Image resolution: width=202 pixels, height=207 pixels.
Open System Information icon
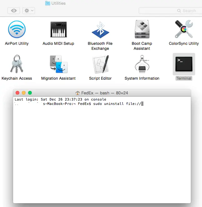coord(142,64)
